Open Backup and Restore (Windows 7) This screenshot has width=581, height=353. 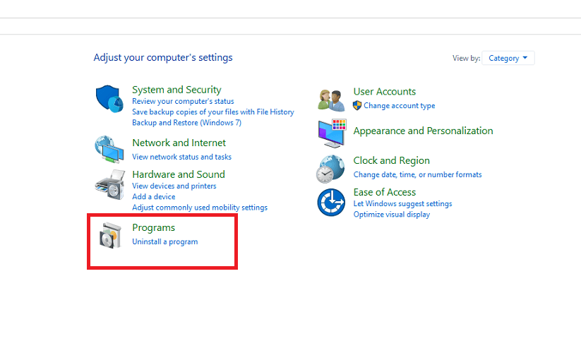pos(187,123)
